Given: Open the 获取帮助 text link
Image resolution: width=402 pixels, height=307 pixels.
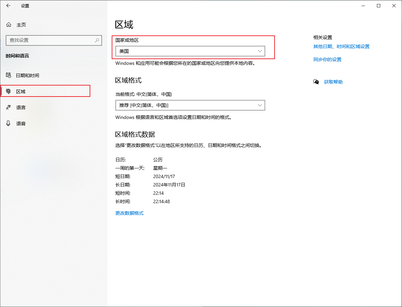Looking at the screenshot, I should (x=333, y=82).
